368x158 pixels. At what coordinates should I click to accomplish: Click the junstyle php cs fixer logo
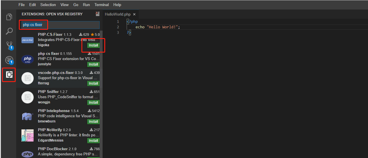pyautogui.click(x=28, y=59)
